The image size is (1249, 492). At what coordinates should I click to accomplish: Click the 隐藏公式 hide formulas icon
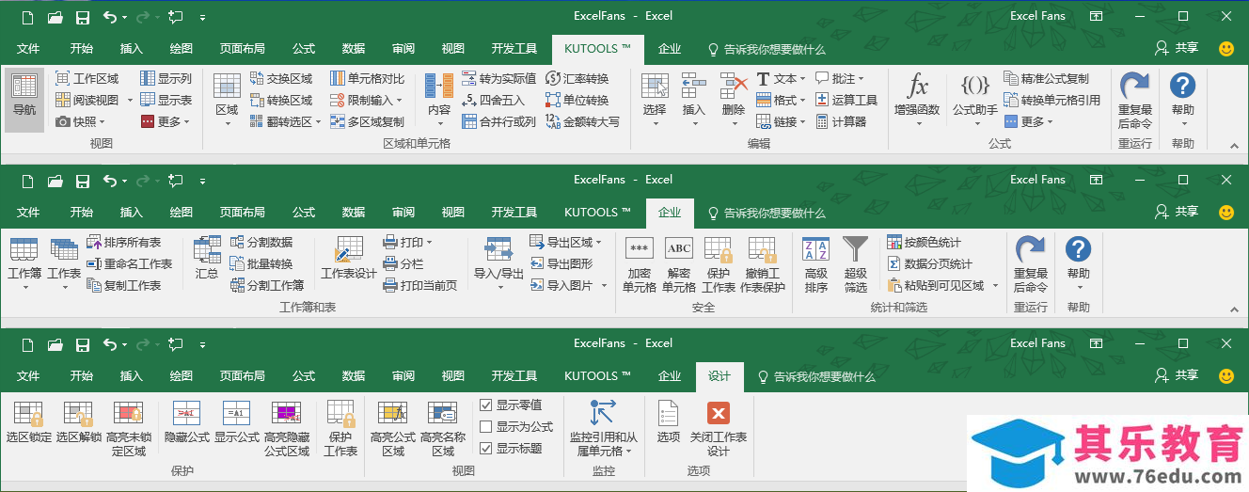coord(186,413)
